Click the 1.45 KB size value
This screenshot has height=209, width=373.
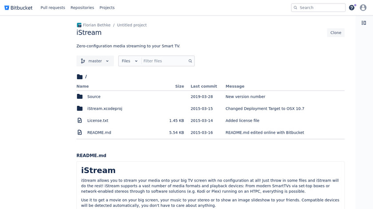(177, 120)
